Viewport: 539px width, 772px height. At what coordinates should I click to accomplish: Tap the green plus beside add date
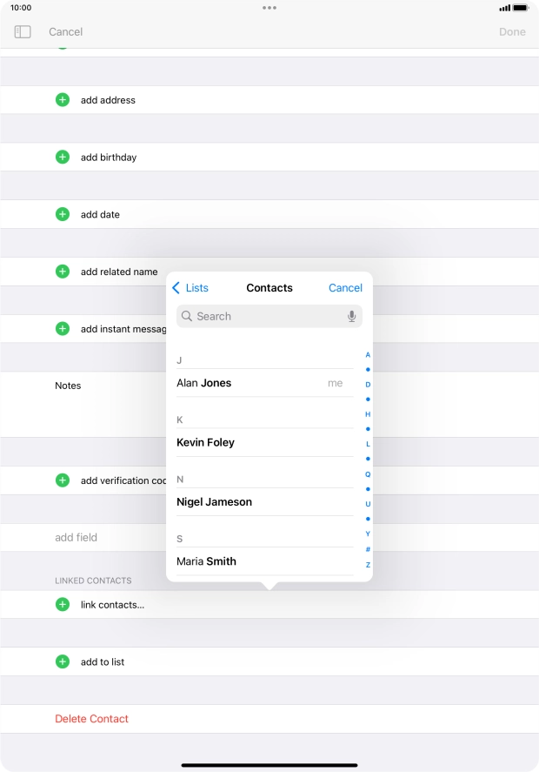pos(63,214)
